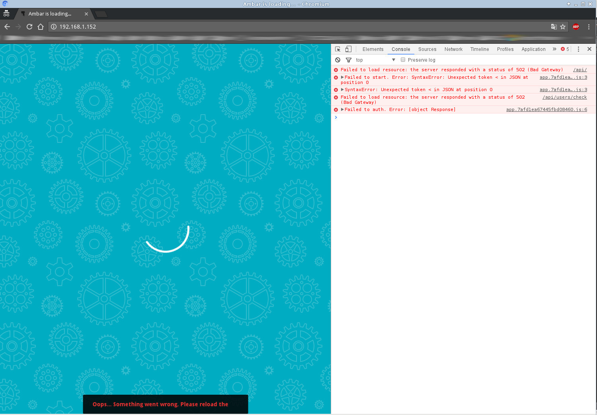The width and height of the screenshot is (597, 415).
Task: Enable the Preserve log checkbox
Action: point(403,60)
